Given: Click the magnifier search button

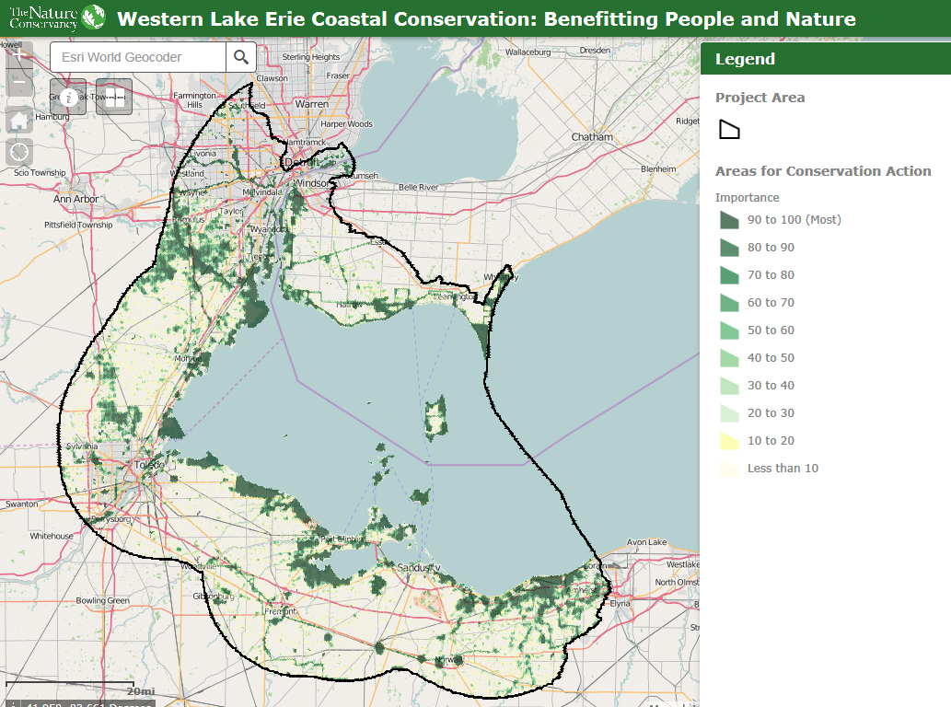Looking at the screenshot, I should tap(241, 57).
